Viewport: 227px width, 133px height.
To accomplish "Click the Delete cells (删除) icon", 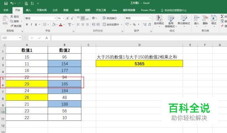I will click(205, 18).
